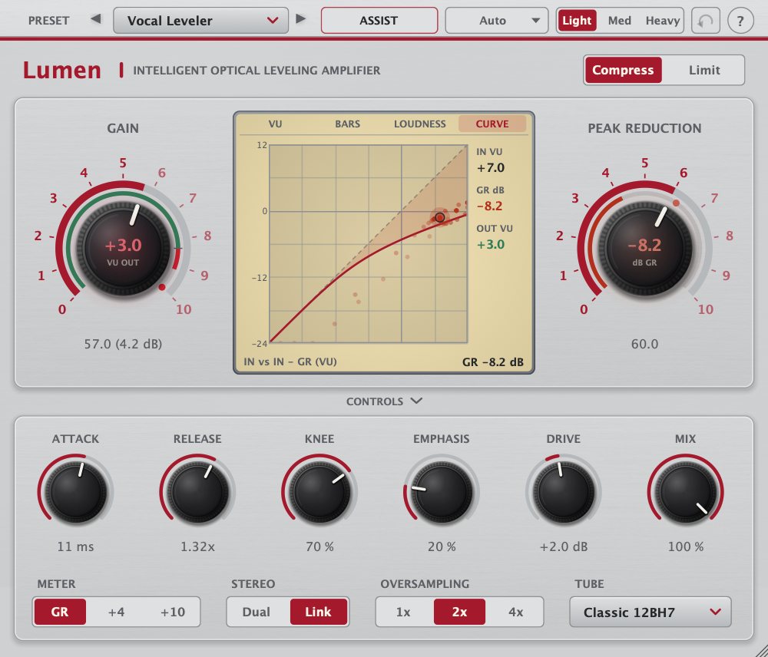Open the Classic 12BH7 tube dropdown
Image resolution: width=768 pixels, height=657 pixels.
[650, 612]
